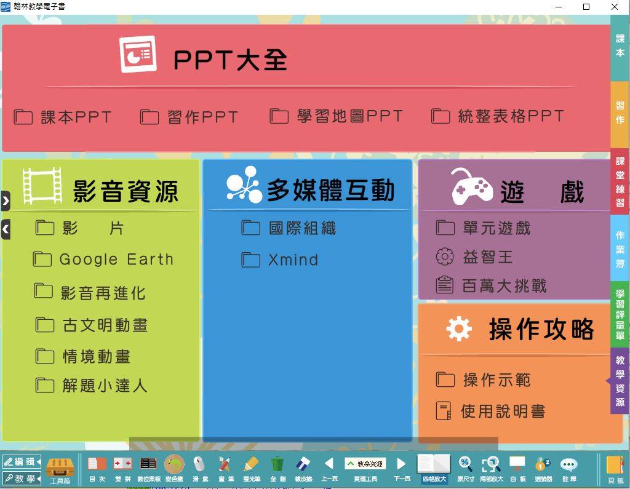Viewport: 630px width, 489px height.
Task: Expand the 編輯 edit menu button
Action: (22, 462)
